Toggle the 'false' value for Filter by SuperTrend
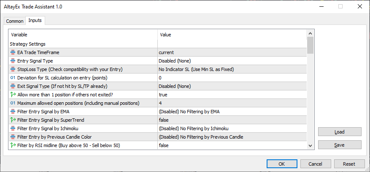The width and height of the screenshot is (370, 172). (x=232, y=120)
